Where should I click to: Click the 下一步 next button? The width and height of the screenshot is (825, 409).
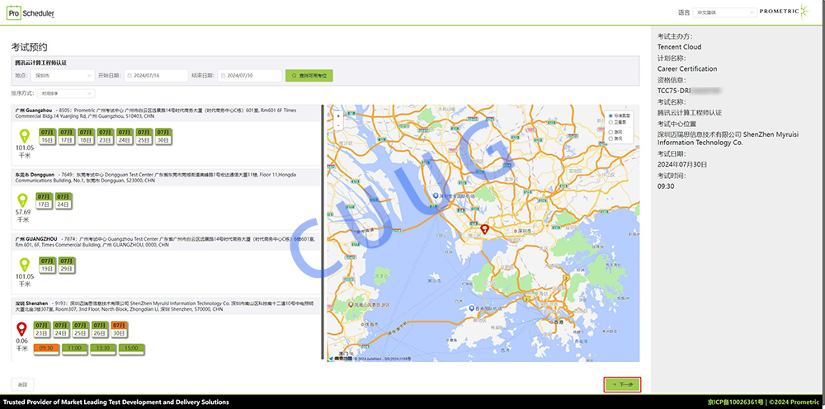pyautogui.click(x=622, y=385)
